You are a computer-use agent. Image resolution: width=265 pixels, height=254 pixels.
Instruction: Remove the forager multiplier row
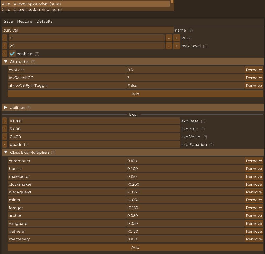tap(254, 208)
